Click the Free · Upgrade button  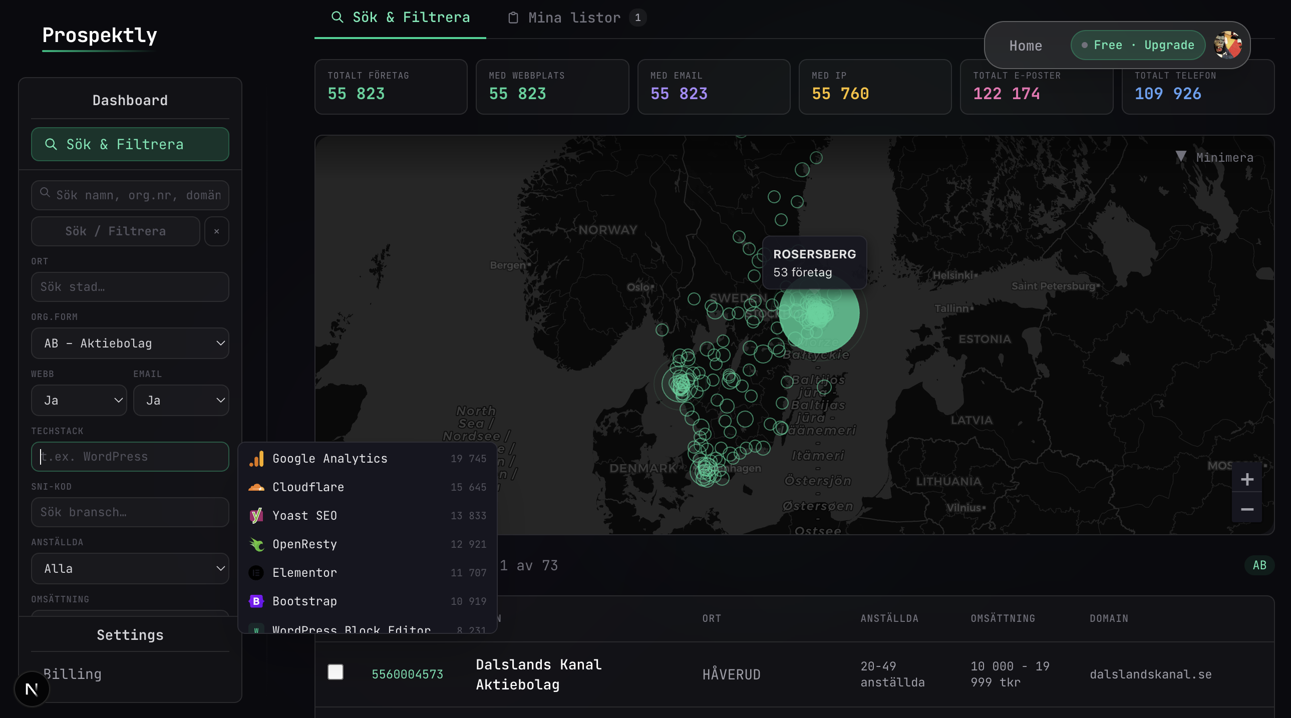pos(1138,45)
